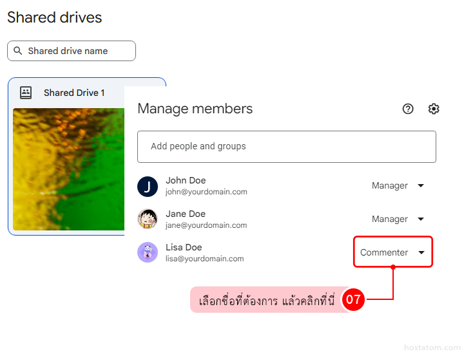Click the search magnifier icon
Screen dimensions: 464x354
pyautogui.click(x=18, y=51)
